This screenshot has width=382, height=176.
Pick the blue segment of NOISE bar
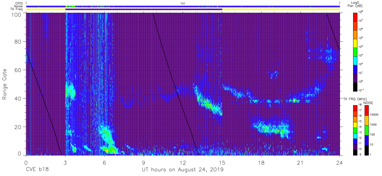point(366,140)
